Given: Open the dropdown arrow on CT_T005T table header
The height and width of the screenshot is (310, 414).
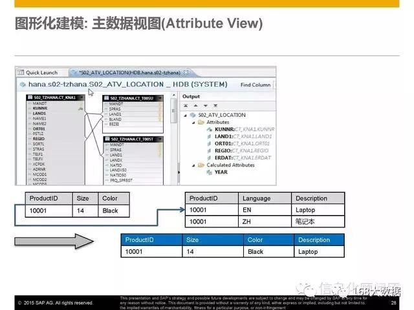Looking at the screenshot, I should point(160,139).
